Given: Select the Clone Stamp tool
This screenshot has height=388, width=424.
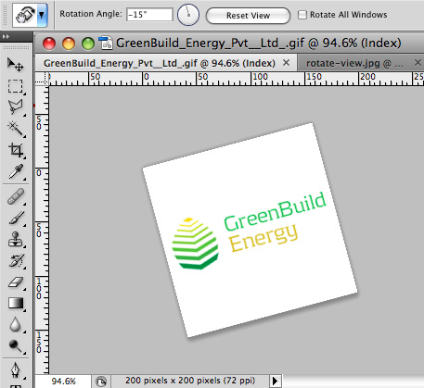Looking at the screenshot, I should (16, 240).
